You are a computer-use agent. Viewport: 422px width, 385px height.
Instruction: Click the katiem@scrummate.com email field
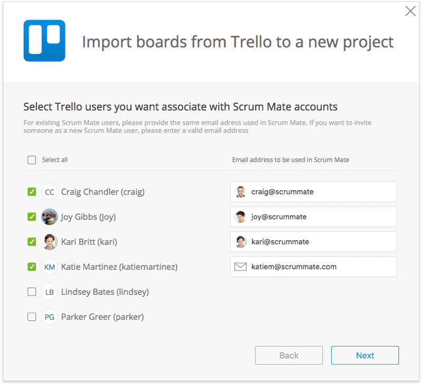(322, 267)
